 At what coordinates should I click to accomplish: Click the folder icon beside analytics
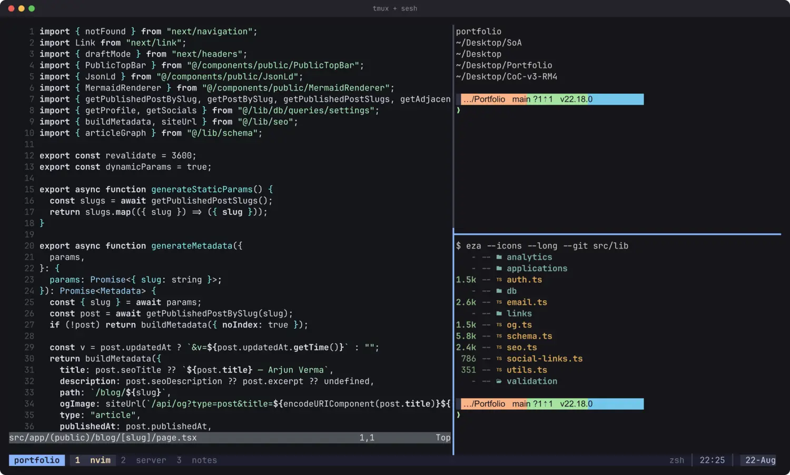[x=499, y=257]
